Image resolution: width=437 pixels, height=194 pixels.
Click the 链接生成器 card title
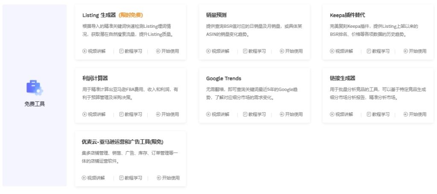pos(343,78)
